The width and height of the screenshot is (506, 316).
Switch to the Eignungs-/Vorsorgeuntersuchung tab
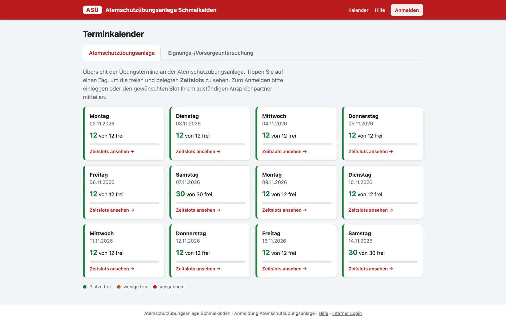coord(211,53)
